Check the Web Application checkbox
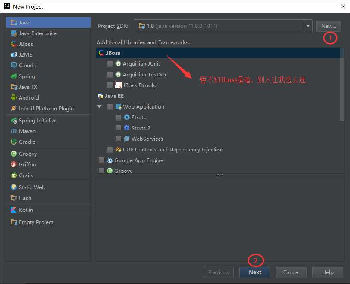This screenshot has width=350, height=284. pos(110,106)
